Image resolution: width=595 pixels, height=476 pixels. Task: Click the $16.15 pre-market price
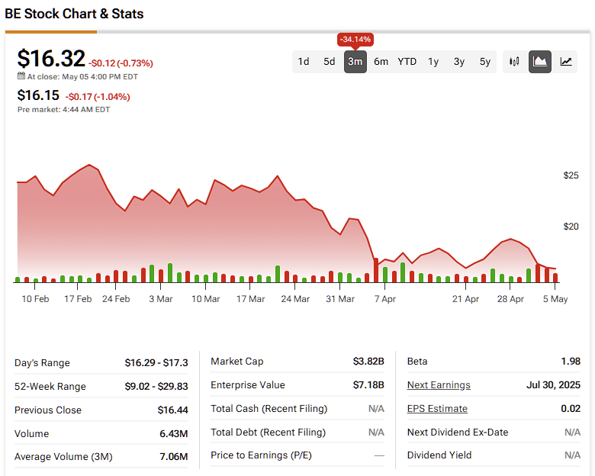pos(38,95)
